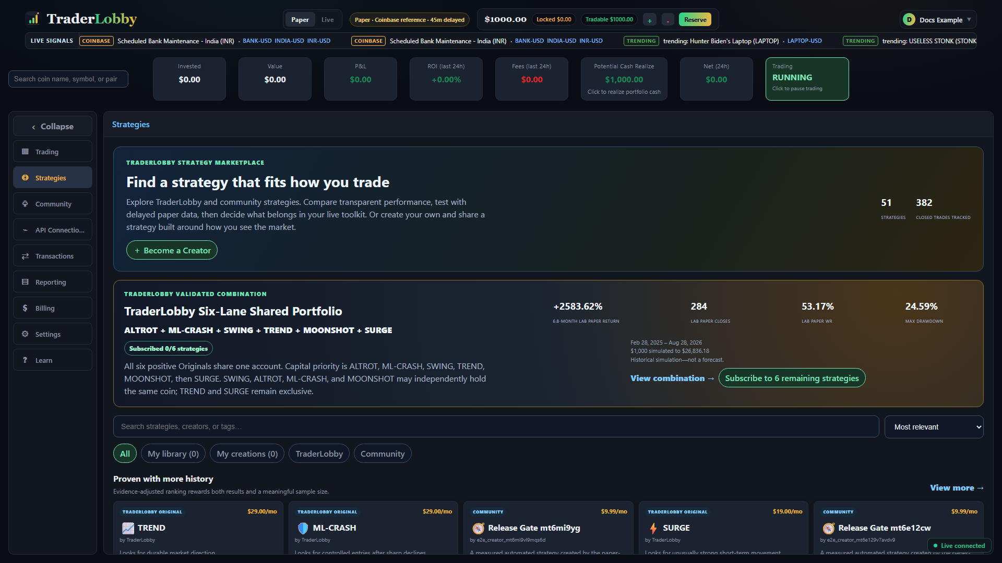1002x563 pixels.
Task: Click the Trading sidebar icon
Action: 25,152
